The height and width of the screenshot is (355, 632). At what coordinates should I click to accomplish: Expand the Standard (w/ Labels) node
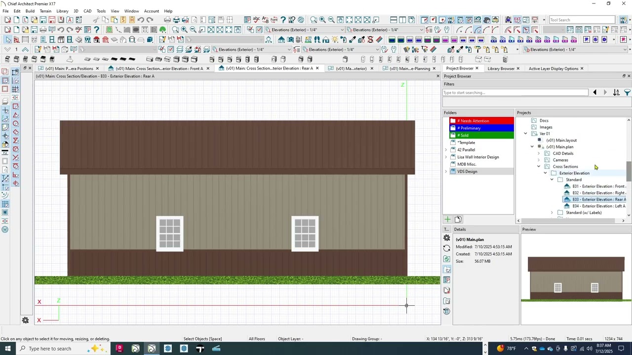552,213
